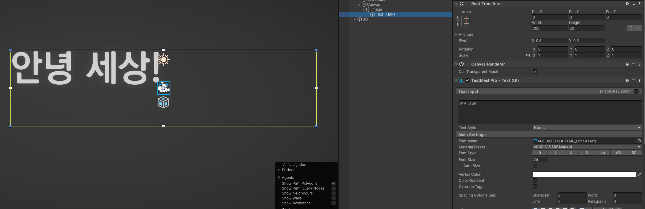The width and height of the screenshot is (645, 209).
Task: Select Text (TMP) in hierarchy
Action: coord(385,14)
